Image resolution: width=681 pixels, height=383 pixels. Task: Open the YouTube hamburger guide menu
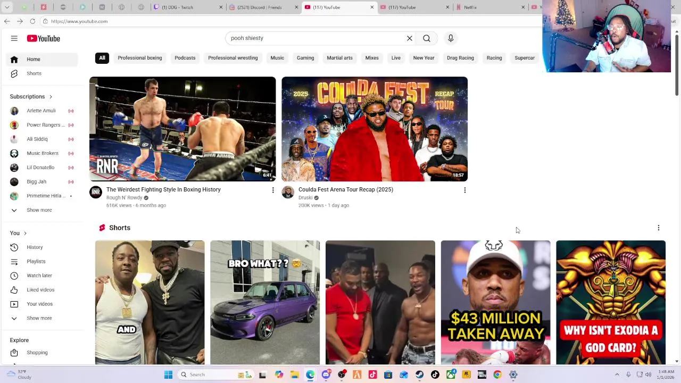coord(14,38)
